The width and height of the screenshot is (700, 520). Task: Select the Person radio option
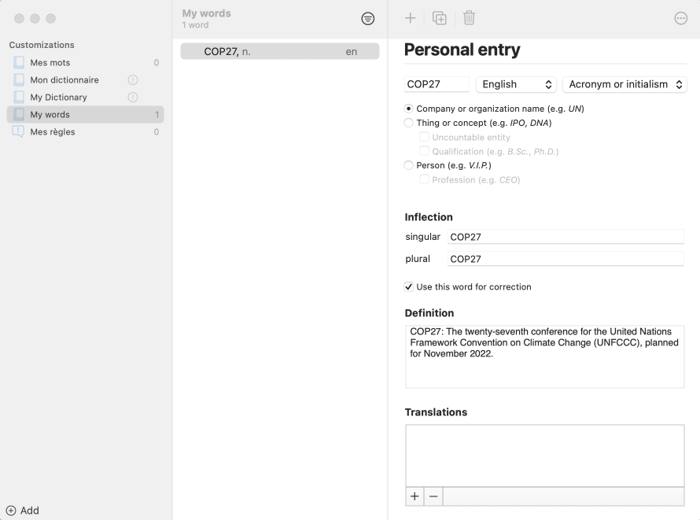[408, 165]
